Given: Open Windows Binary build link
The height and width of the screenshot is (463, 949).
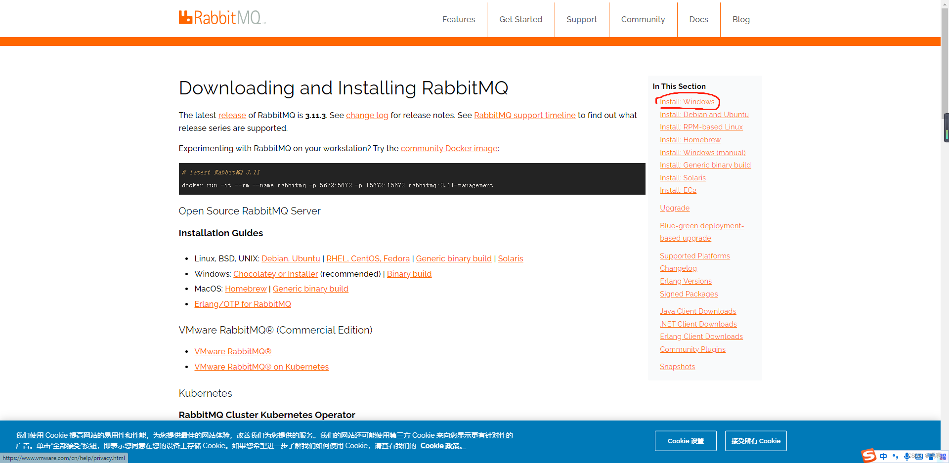Looking at the screenshot, I should click(x=409, y=274).
